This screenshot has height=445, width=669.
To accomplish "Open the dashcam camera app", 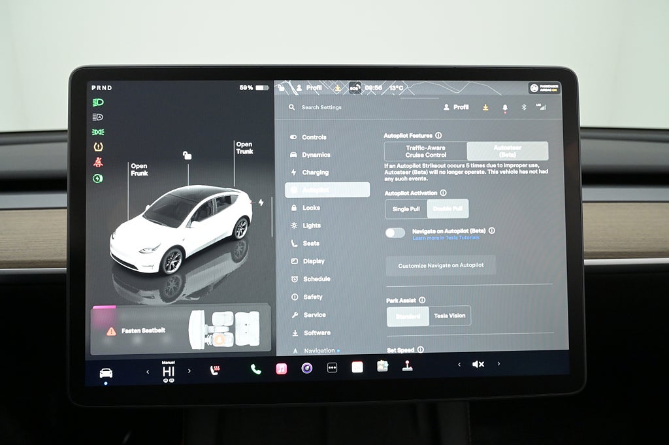I will coord(307,368).
